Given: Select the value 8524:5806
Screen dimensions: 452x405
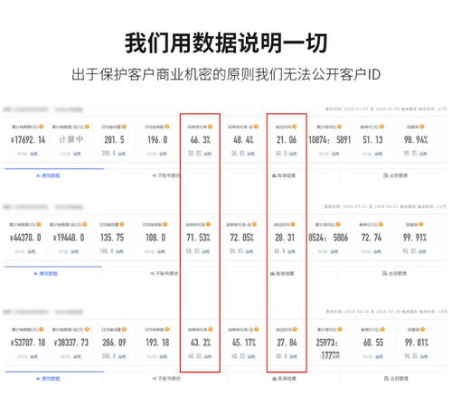Looking at the screenshot, I should (x=328, y=238).
